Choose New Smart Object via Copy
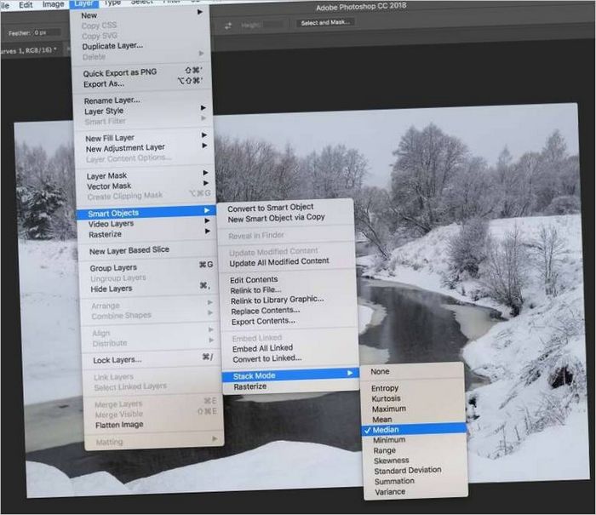596x515 pixels. [284, 218]
